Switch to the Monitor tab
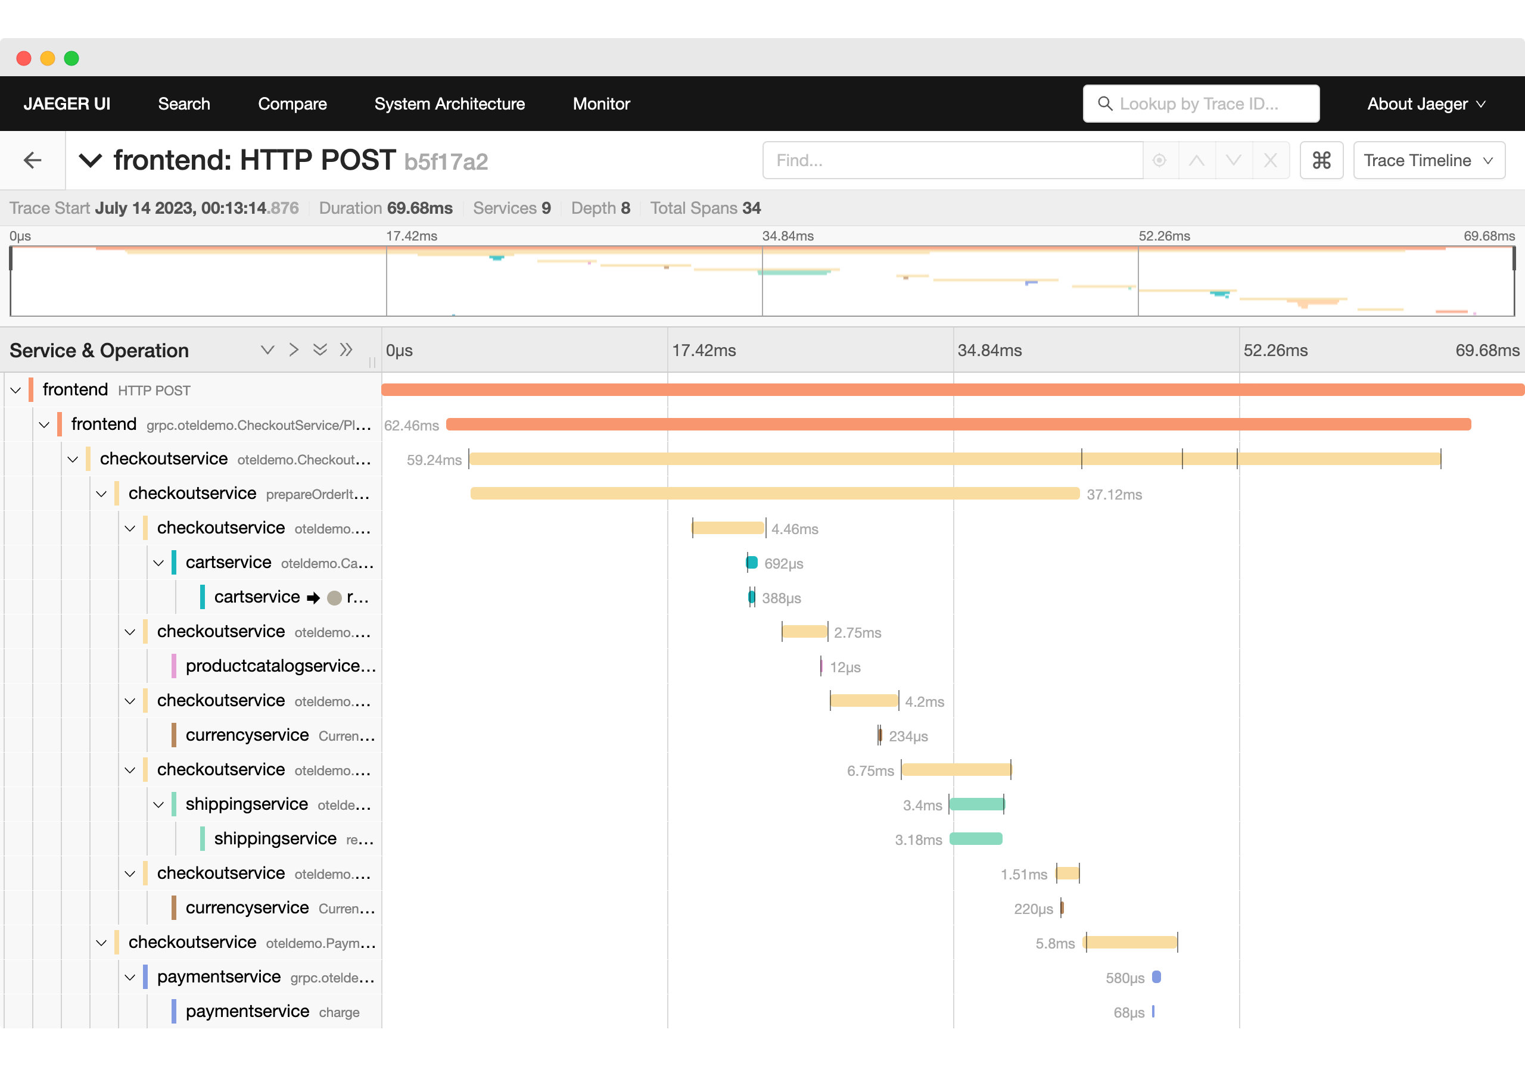1525x1067 pixels. [601, 104]
